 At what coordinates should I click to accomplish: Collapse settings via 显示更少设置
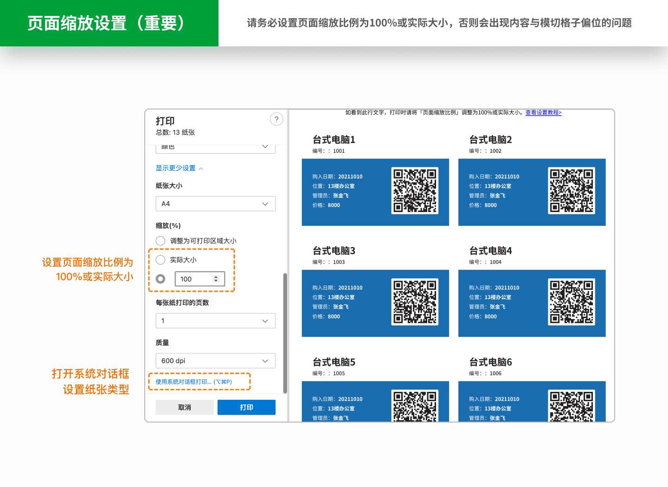[176, 168]
